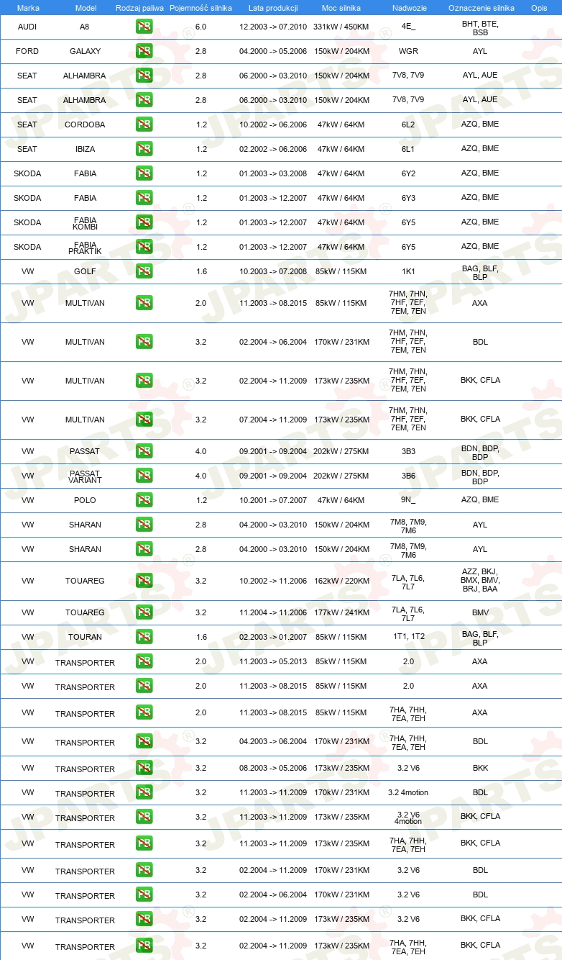This screenshot has height=960, width=562.
Task: Open fuel icon in FABIA KOMBI row
Action: point(144,222)
